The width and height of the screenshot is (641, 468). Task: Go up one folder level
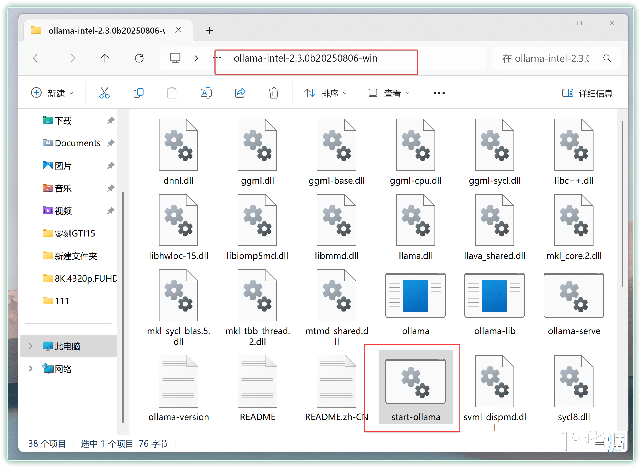105,58
